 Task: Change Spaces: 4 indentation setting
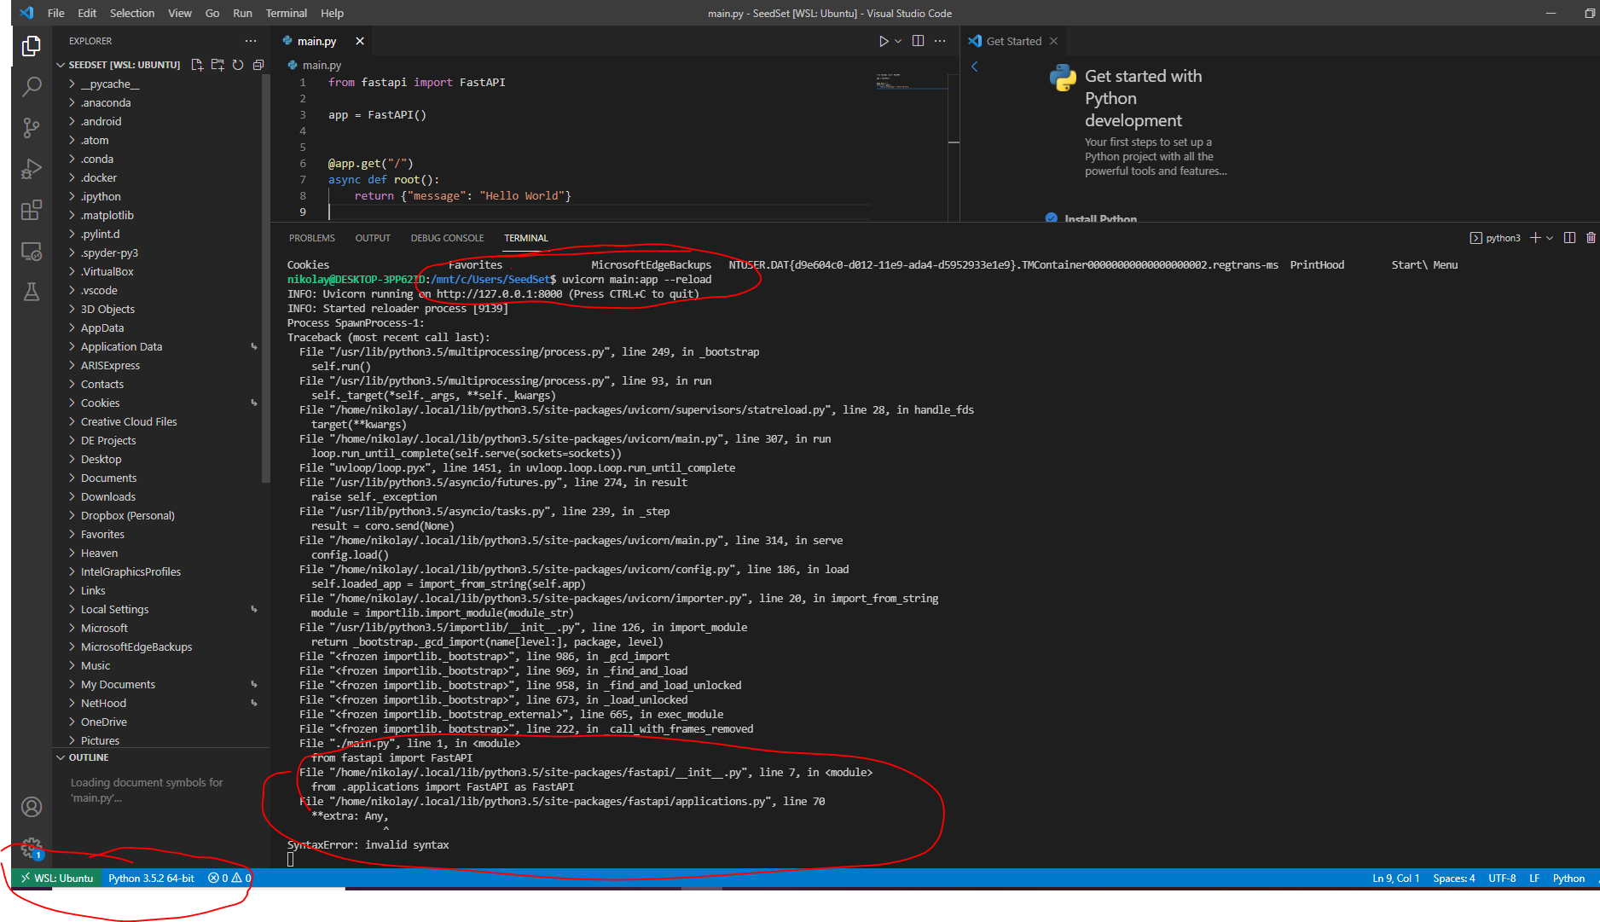point(1454,879)
